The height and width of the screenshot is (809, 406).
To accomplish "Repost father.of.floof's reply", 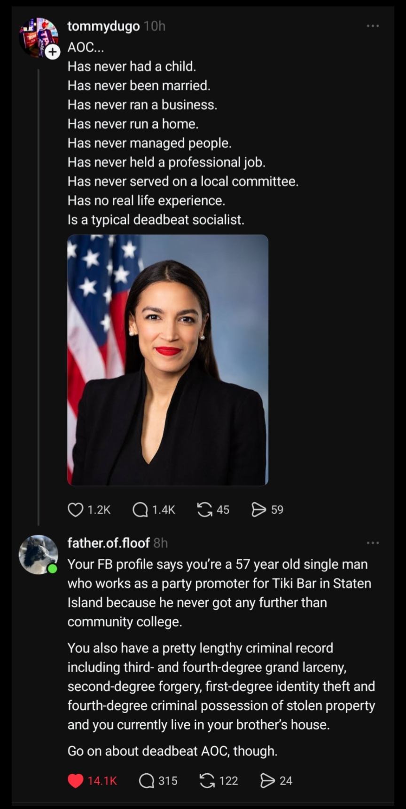I will [207, 781].
